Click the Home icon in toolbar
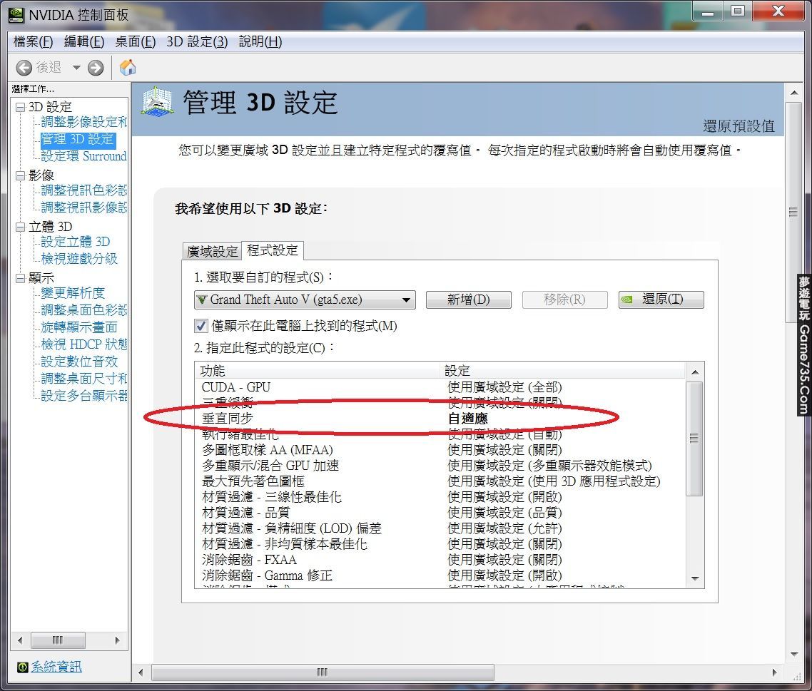812x691 pixels. (x=128, y=67)
